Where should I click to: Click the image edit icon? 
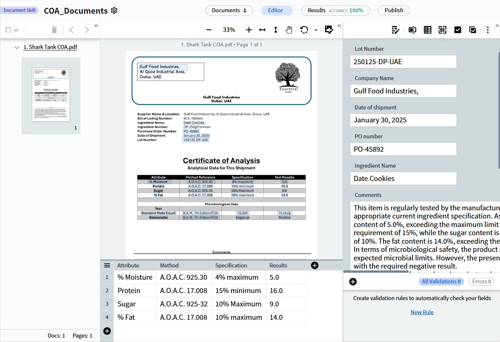point(329,30)
